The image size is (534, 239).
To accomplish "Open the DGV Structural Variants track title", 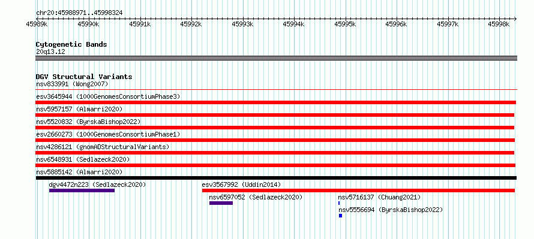I will (x=84, y=77).
